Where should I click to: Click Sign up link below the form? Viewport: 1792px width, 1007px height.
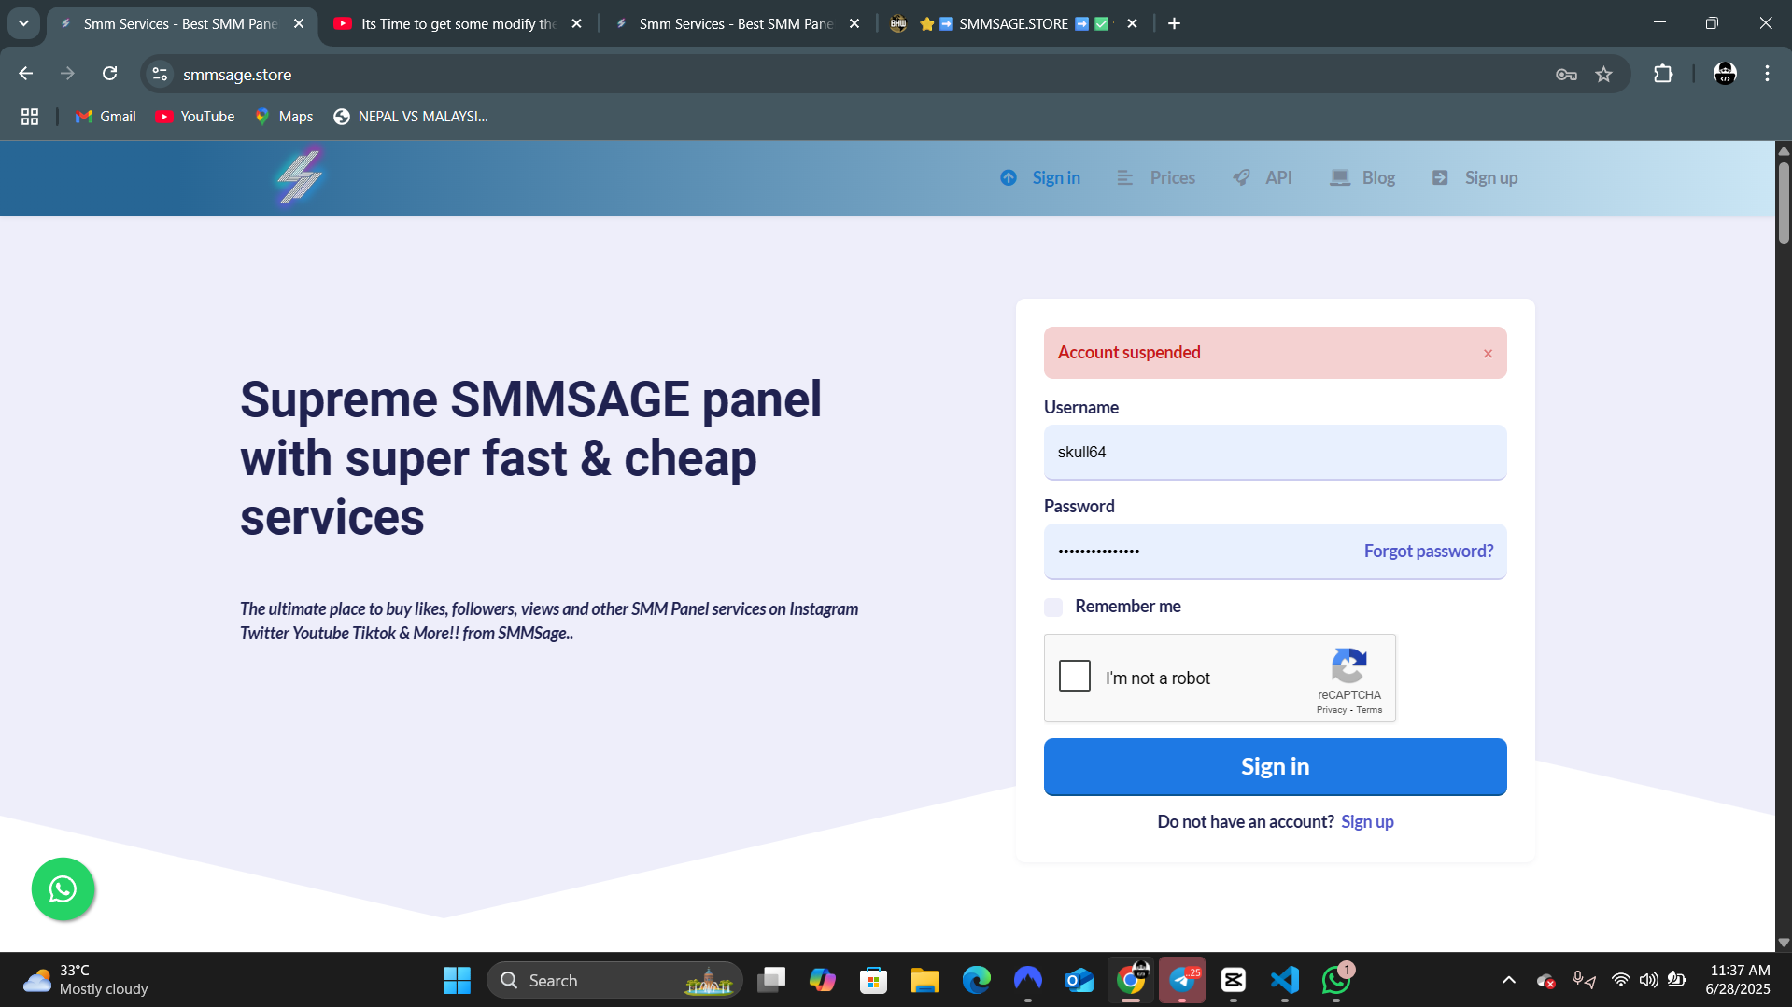[x=1367, y=821]
